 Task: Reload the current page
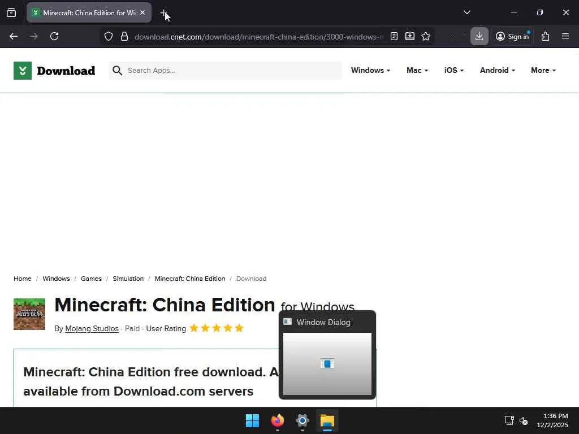pyautogui.click(x=54, y=36)
